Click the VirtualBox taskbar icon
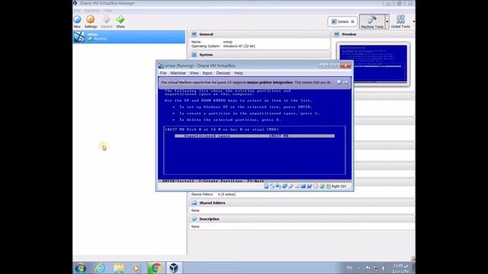Viewport: 488px width, 274px height. coord(174,268)
